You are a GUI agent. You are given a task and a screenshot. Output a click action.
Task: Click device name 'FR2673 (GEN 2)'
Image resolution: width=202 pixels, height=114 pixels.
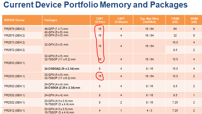(15, 43)
